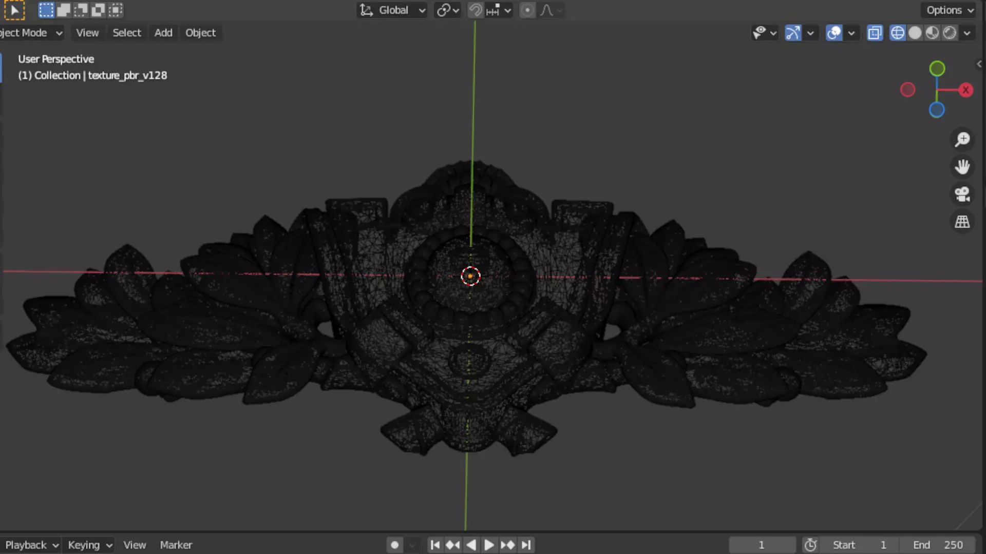Toggle X-ray display mode

click(875, 33)
